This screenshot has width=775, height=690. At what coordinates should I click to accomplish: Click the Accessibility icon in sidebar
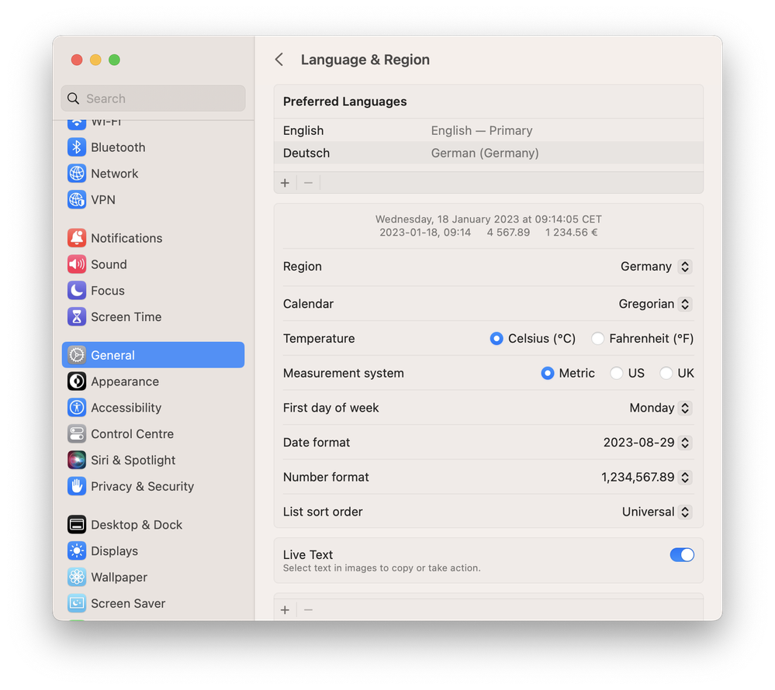pos(77,408)
